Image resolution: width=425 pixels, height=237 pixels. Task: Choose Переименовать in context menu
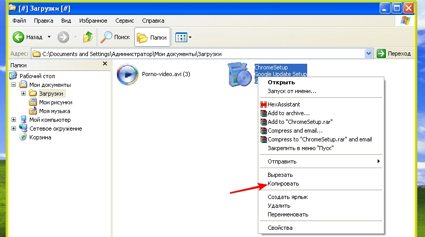(321, 214)
